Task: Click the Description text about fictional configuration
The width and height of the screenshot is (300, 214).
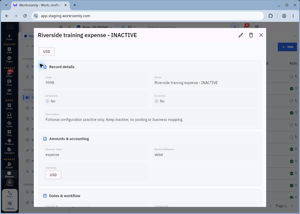Action: click(114, 120)
